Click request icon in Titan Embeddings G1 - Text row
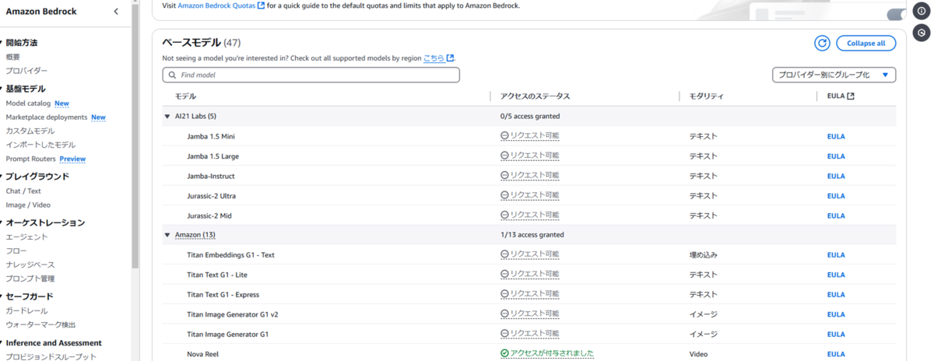This screenshot has height=361, width=934. pyautogui.click(x=504, y=254)
